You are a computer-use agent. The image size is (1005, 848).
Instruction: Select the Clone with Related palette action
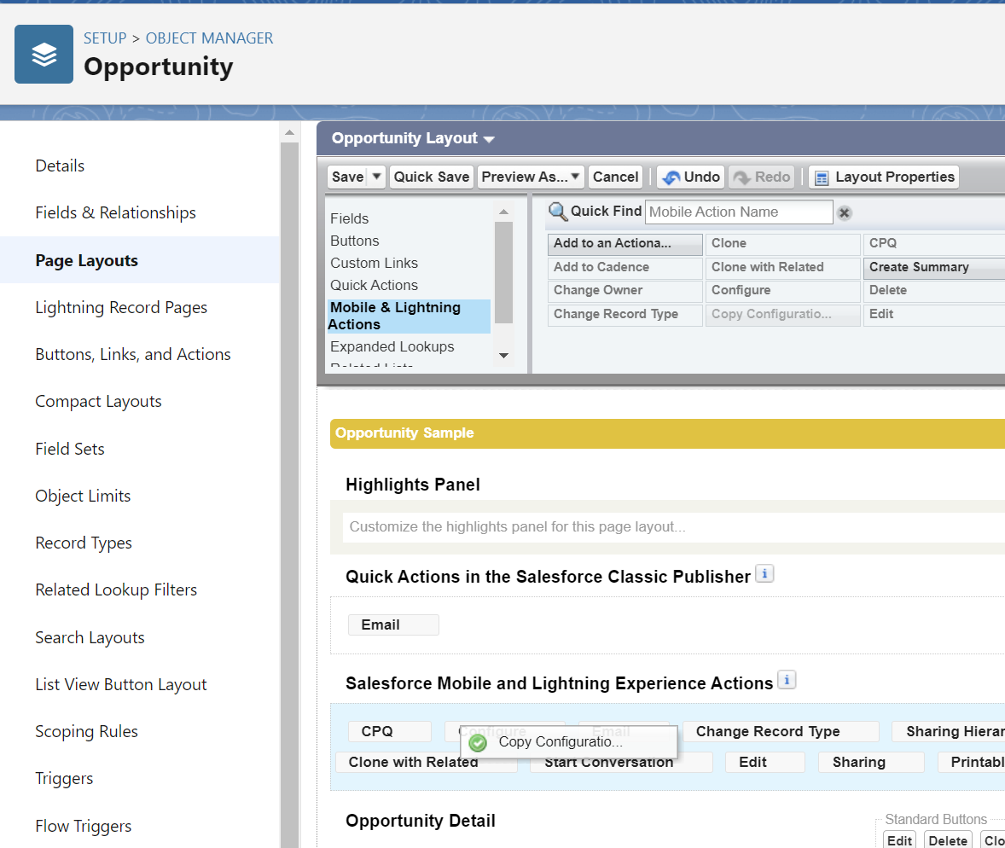pyautogui.click(x=782, y=267)
